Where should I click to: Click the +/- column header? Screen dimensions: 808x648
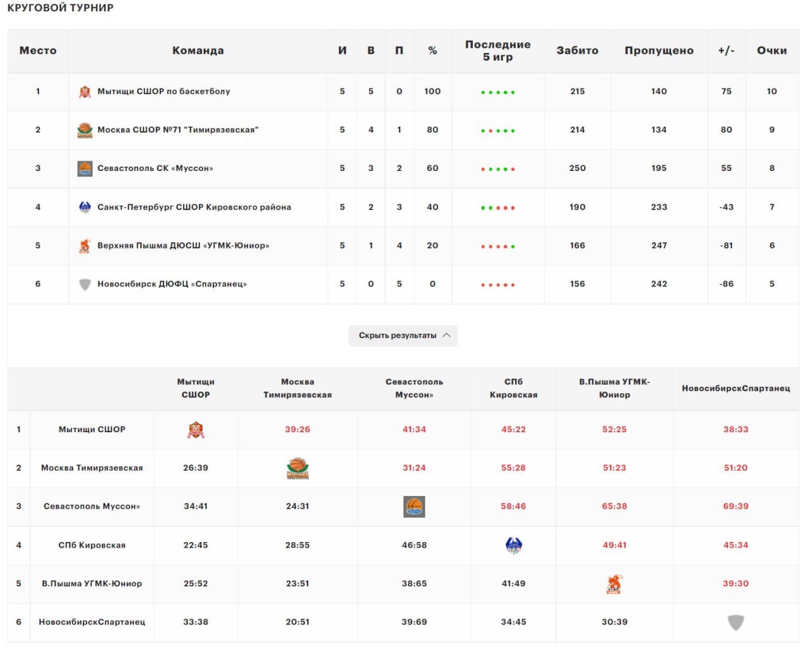727,50
